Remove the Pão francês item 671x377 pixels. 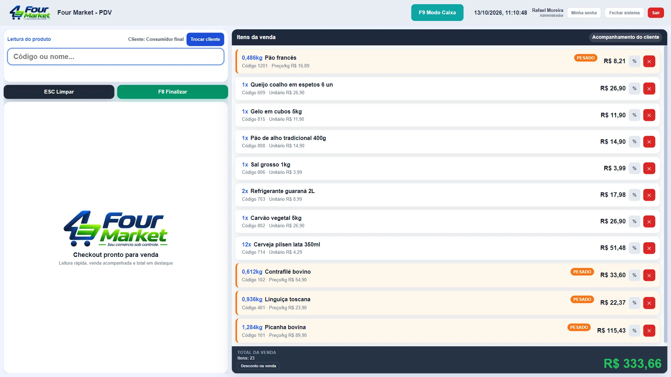click(649, 61)
